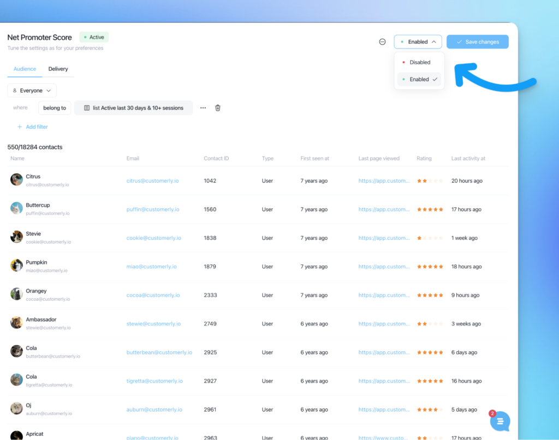559x440 pixels.
Task: Click Citrus two-star rating
Action: (x=430, y=181)
